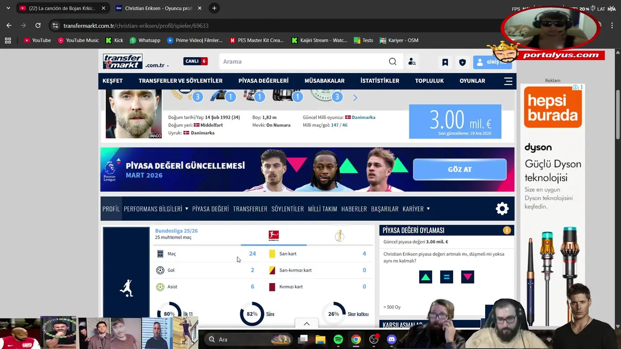
Task: Open the tab search dropdown arrow
Action: coord(8,8)
